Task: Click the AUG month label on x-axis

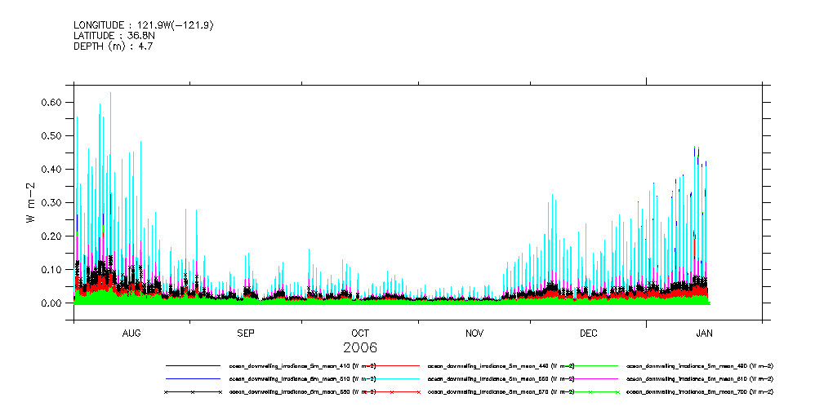Action: click(x=131, y=334)
